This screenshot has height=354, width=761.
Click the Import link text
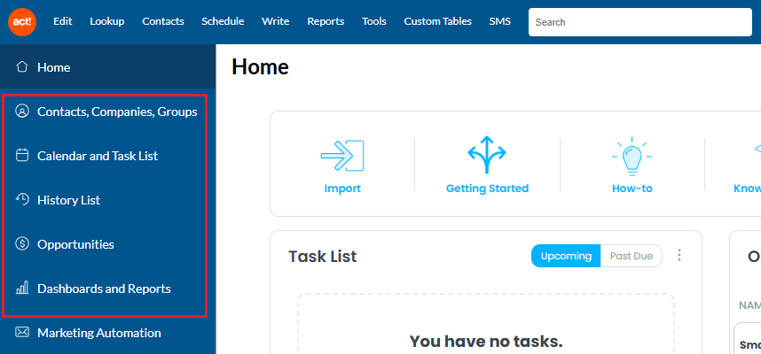point(342,189)
